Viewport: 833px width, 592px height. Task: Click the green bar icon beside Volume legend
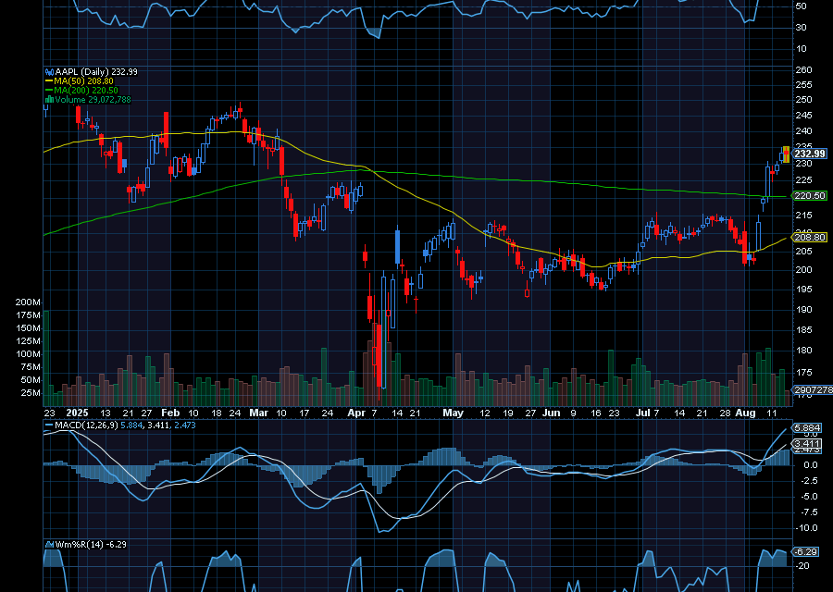[49, 100]
